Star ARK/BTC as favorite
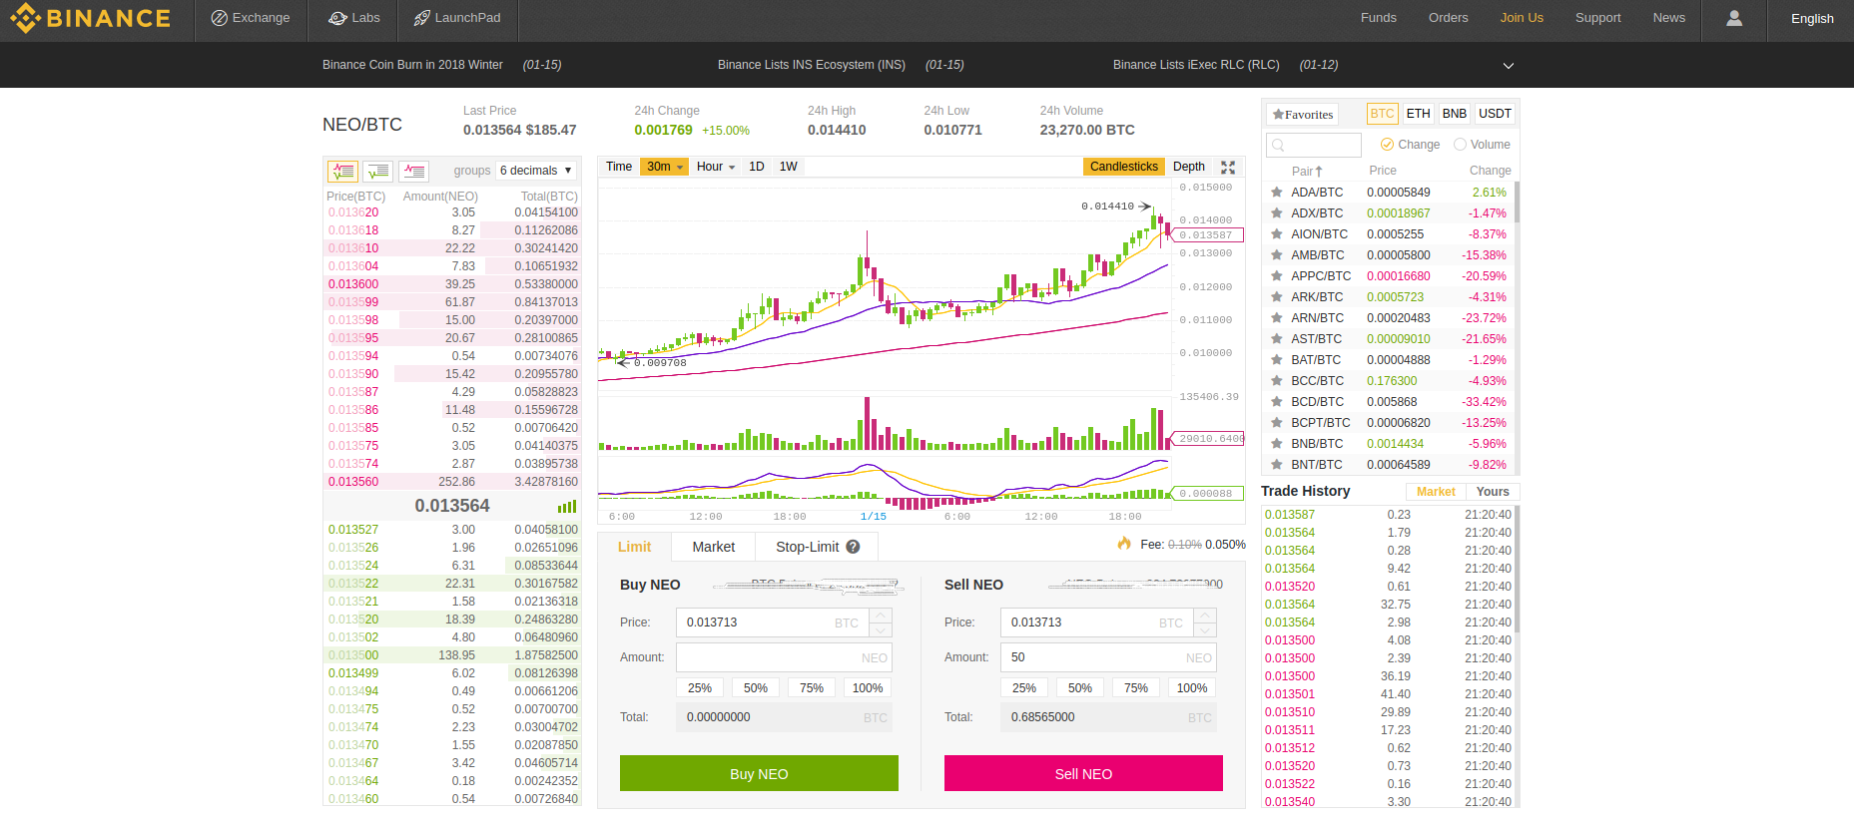Image resolution: width=1854 pixels, height=831 pixels. [1276, 297]
